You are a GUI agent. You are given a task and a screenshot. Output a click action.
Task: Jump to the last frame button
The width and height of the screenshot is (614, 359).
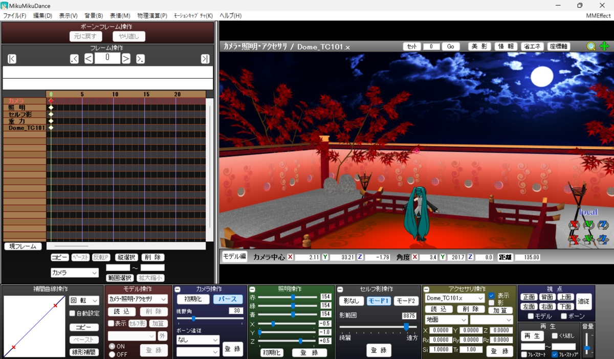pos(205,59)
